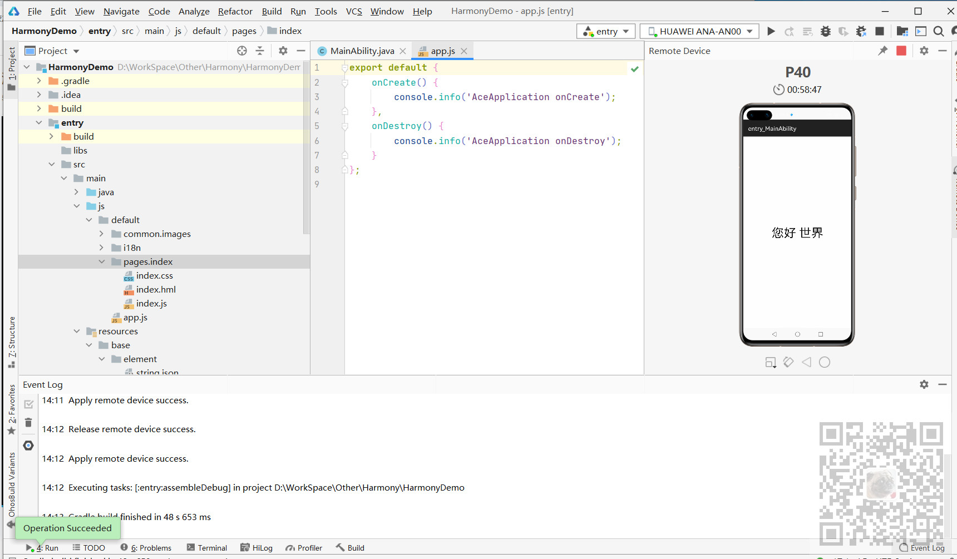Open the HiLog tool window
Viewport: 957px width, 559px height.
[256, 548]
